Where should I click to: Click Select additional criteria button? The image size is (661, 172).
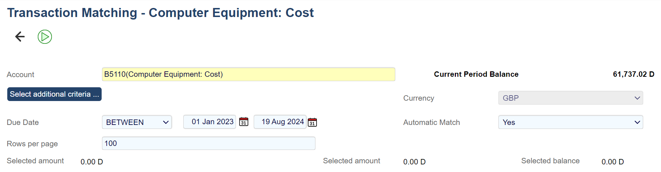(54, 94)
